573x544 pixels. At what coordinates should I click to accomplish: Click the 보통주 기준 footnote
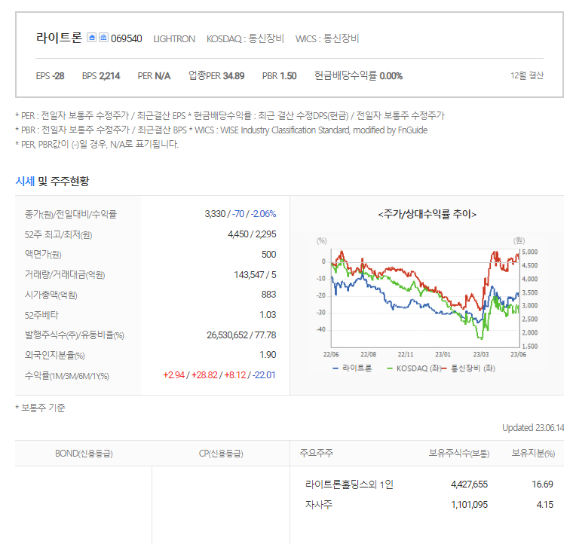coord(40,408)
